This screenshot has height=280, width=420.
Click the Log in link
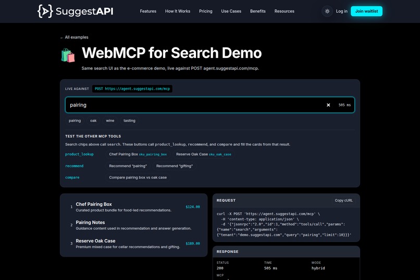[341, 11]
